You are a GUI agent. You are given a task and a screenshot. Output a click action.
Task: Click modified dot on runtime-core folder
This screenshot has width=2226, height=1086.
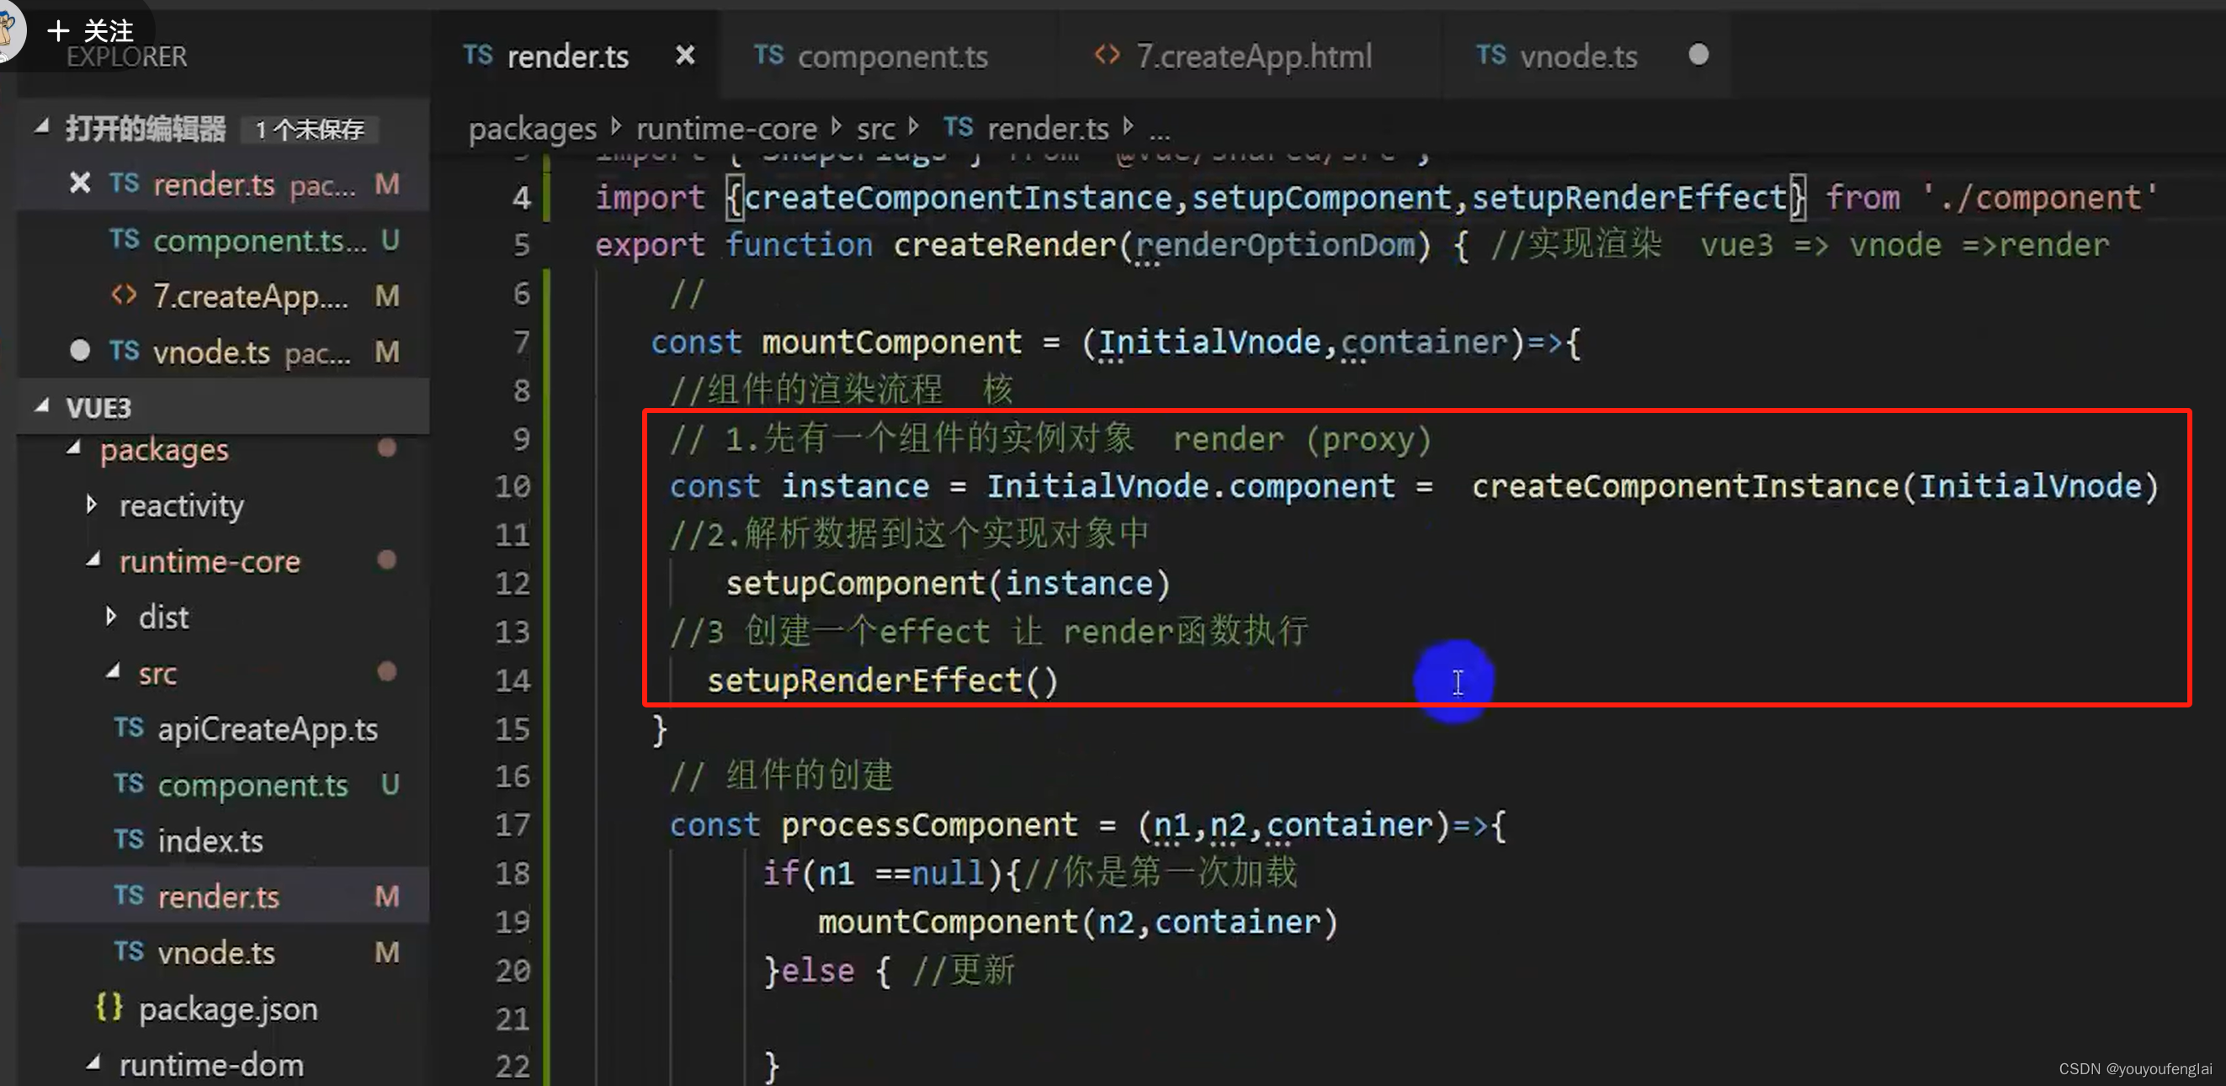387,560
